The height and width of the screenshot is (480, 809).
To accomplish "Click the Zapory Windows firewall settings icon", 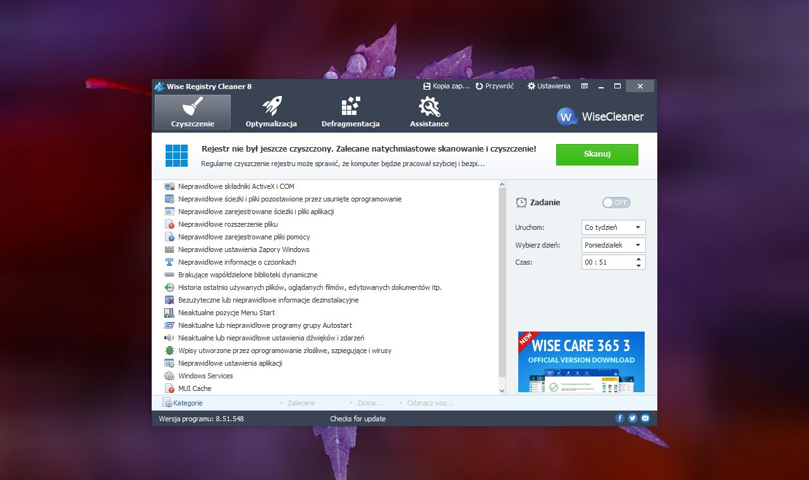I will (x=169, y=249).
